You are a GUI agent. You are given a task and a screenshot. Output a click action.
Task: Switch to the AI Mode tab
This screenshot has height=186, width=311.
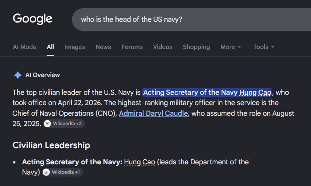tap(25, 47)
